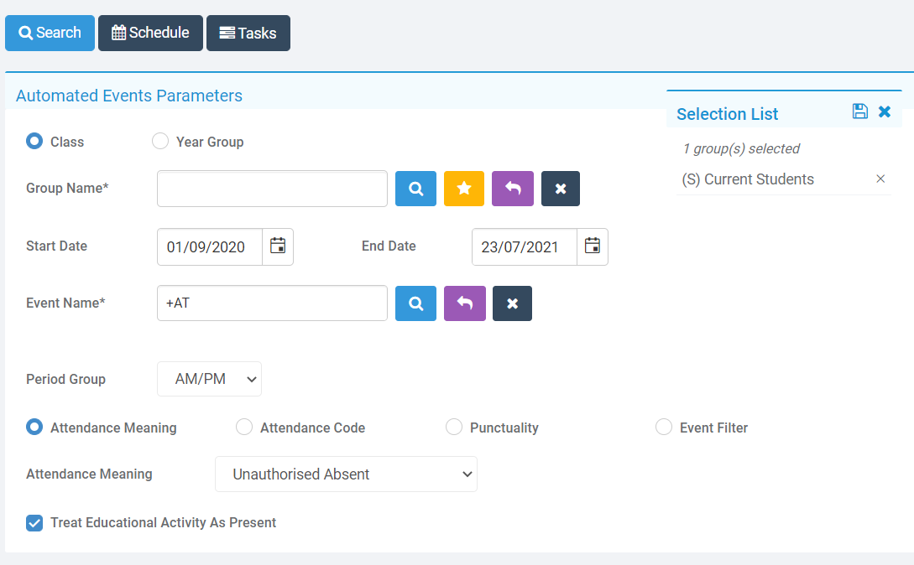The width and height of the screenshot is (914, 565).
Task: Select the Year Group radio button
Action: (160, 141)
